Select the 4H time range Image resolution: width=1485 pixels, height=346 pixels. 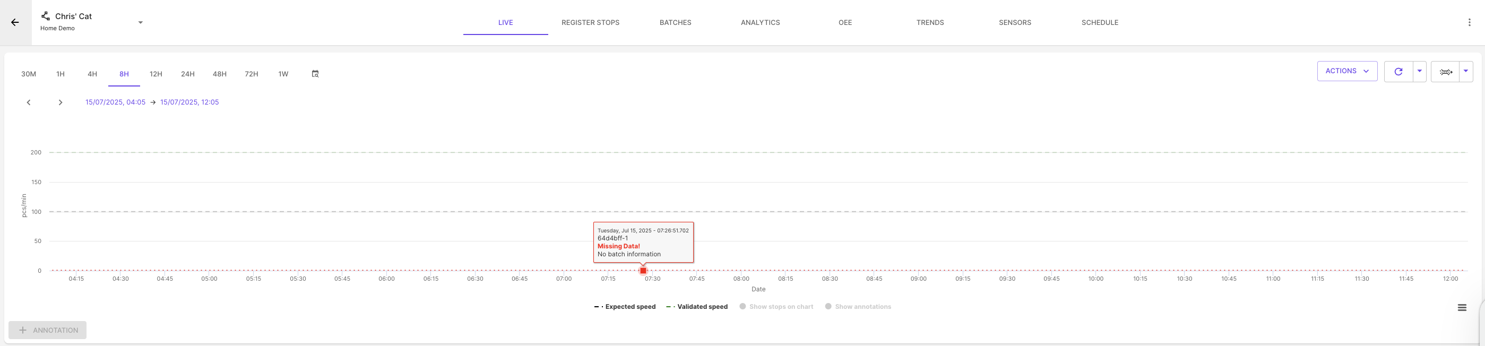tap(92, 74)
